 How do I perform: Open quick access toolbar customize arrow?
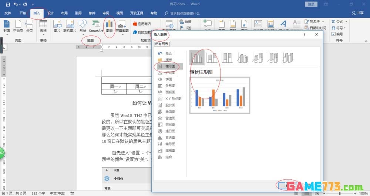coord(33,4)
